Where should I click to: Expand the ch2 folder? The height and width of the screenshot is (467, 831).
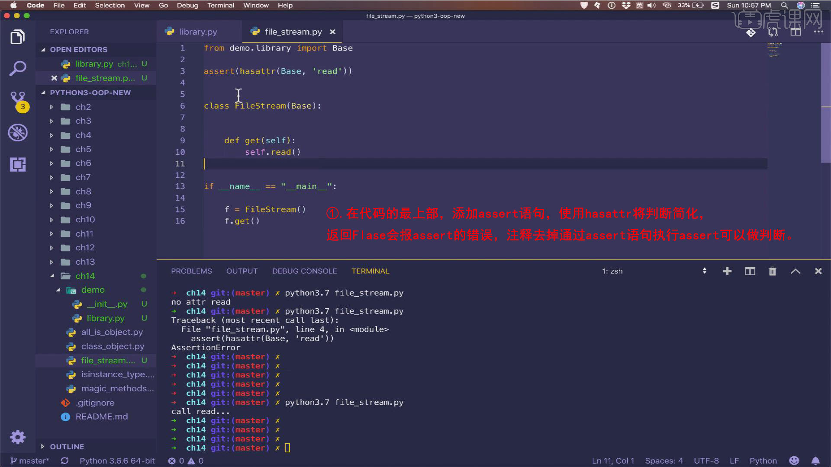coord(52,107)
